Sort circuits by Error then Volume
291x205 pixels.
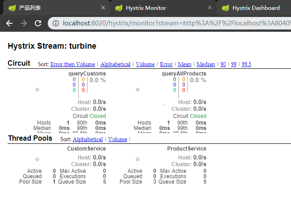[x=72, y=64]
